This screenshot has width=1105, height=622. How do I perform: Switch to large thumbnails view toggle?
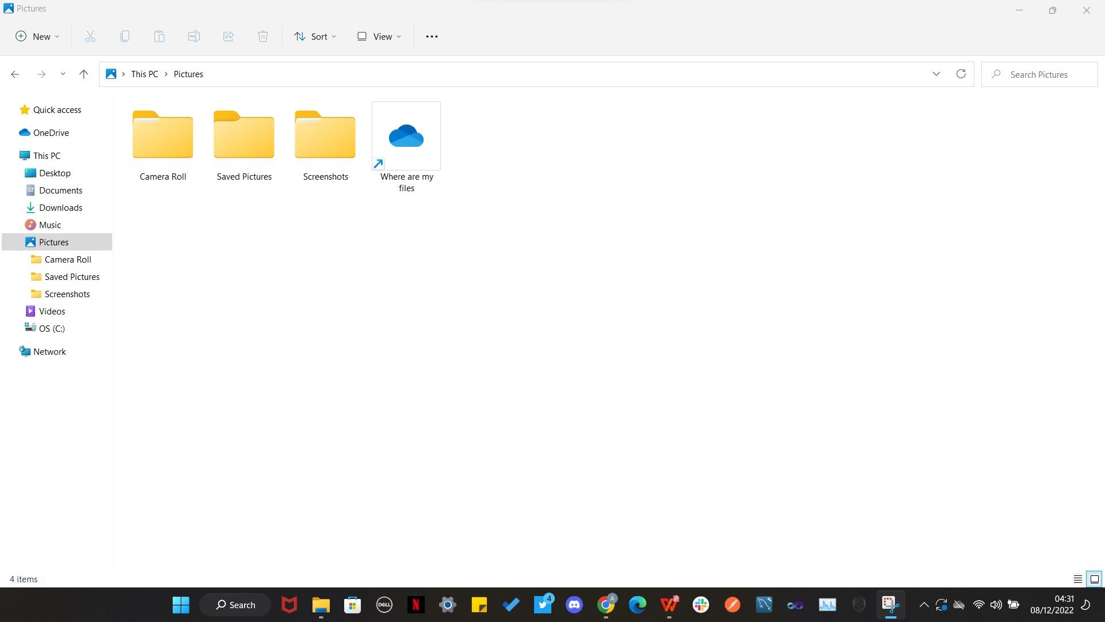click(x=1094, y=579)
